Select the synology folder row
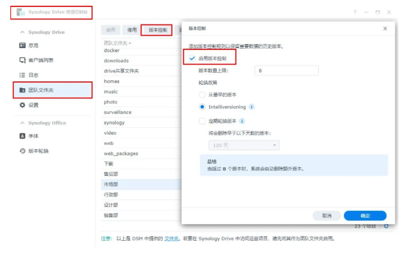 (x=141, y=123)
